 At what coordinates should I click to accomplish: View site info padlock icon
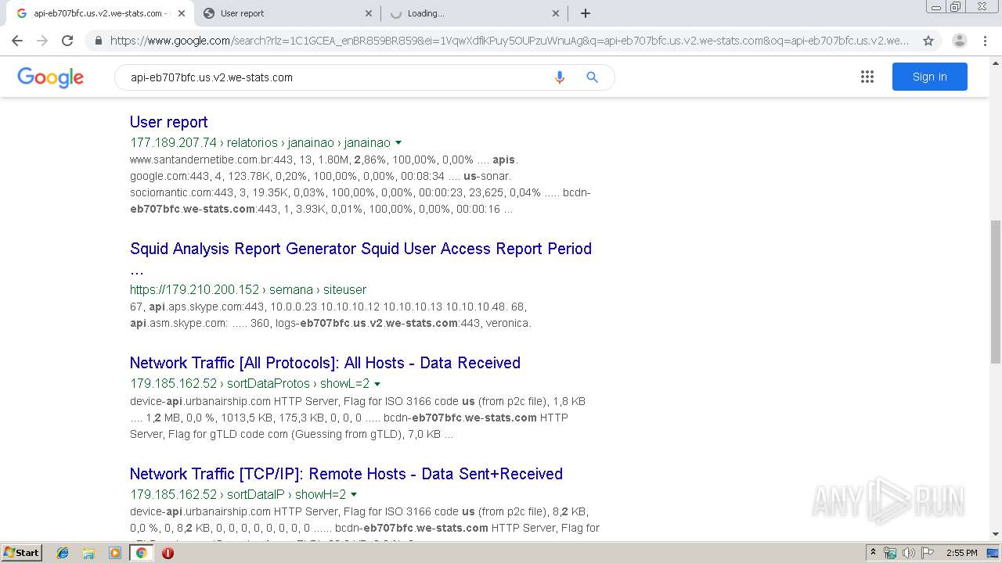(x=98, y=41)
